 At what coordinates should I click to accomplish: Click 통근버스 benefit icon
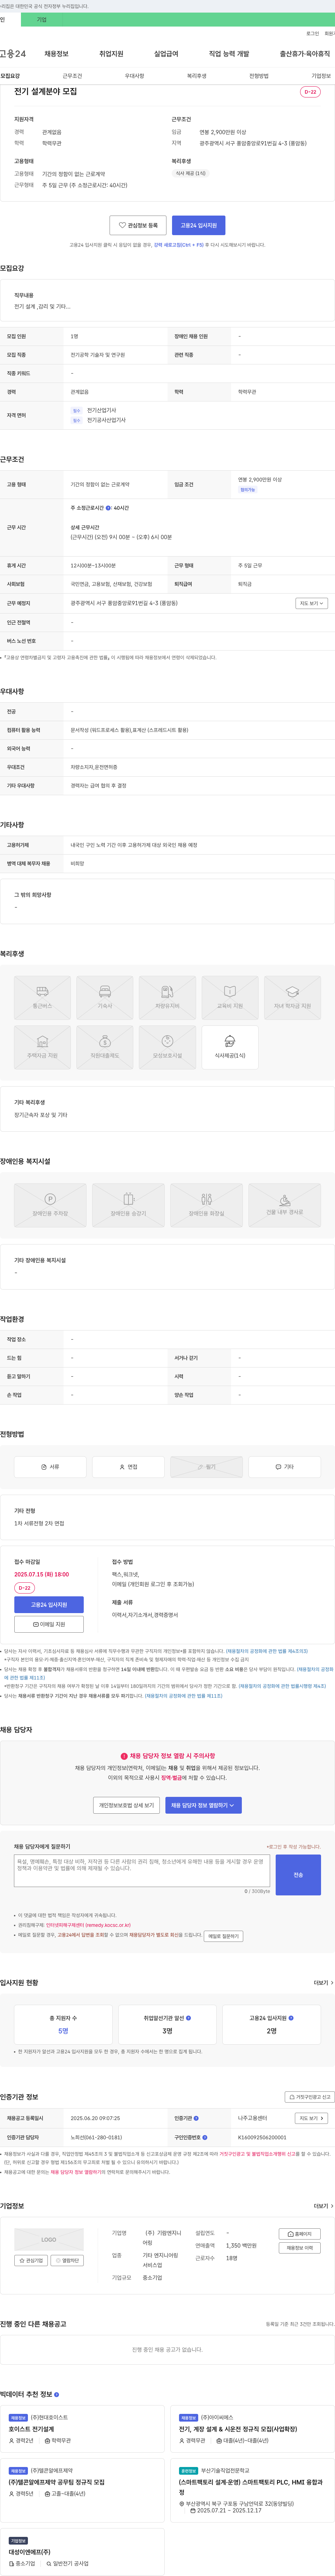[42, 997]
